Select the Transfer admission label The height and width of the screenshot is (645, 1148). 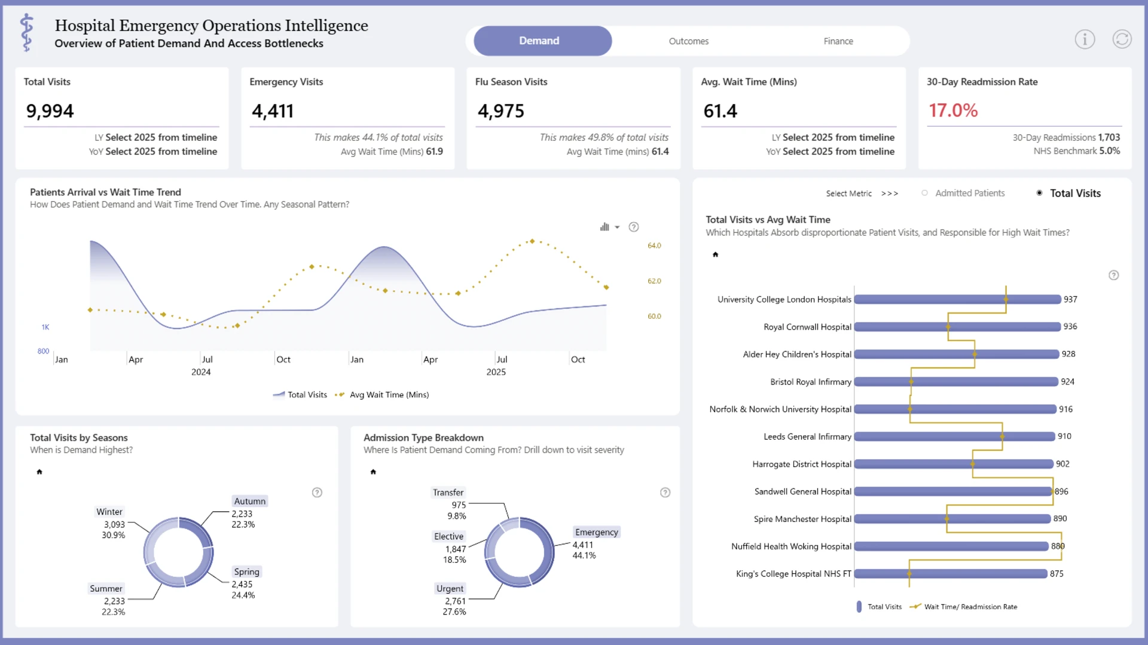coord(448,493)
